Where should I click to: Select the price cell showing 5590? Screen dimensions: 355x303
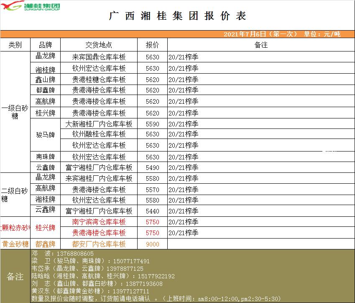coord(152,124)
